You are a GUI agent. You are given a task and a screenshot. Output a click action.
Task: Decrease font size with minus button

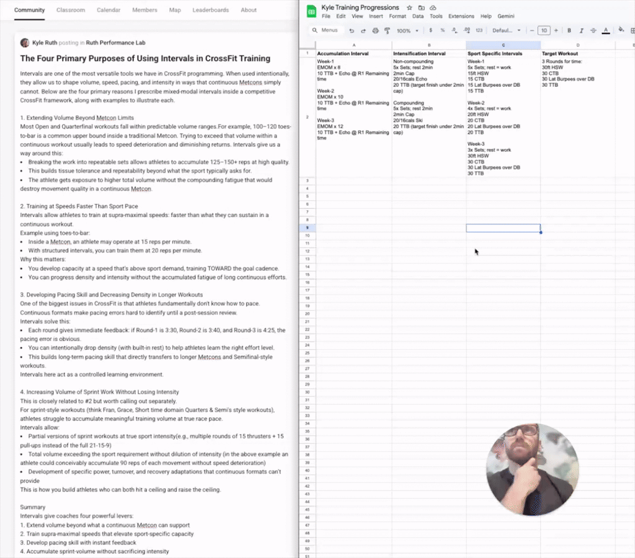pos(531,30)
